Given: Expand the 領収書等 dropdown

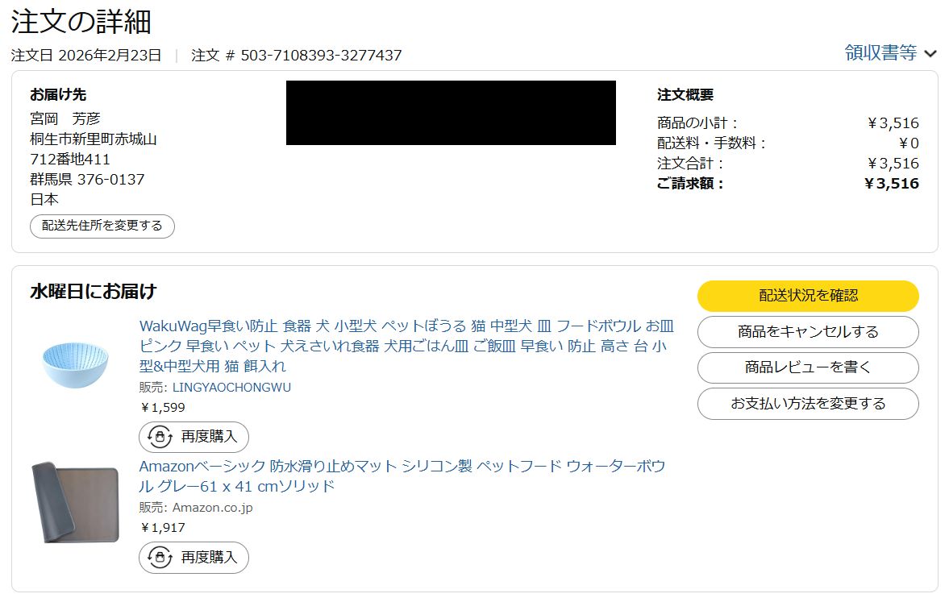Looking at the screenshot, I should 880,53.
